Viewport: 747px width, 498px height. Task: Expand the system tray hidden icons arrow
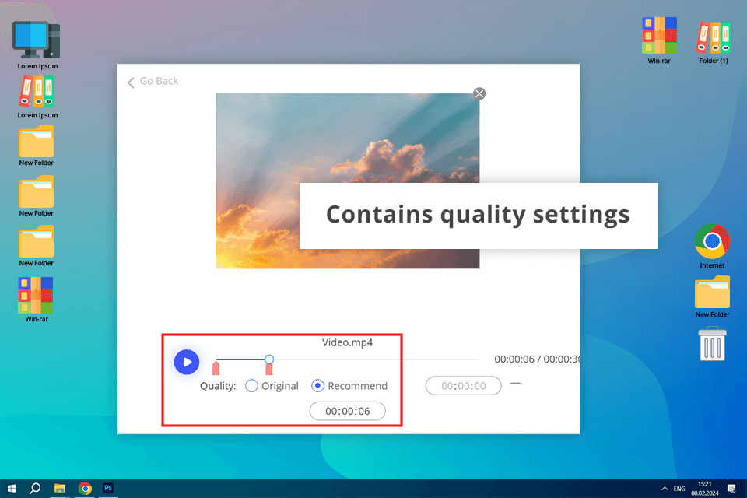tap(665, 489)
